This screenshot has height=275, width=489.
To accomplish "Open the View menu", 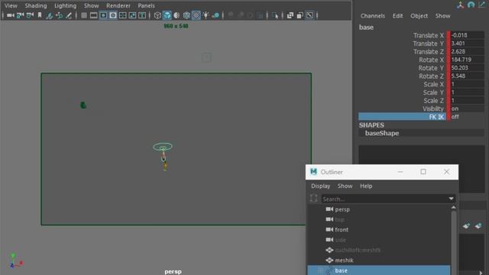I will click(11, 5).
